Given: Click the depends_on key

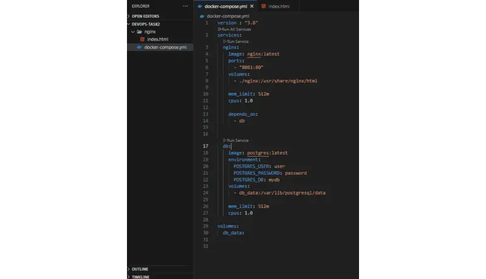Looking at the screenshot, I should (242, 114).
